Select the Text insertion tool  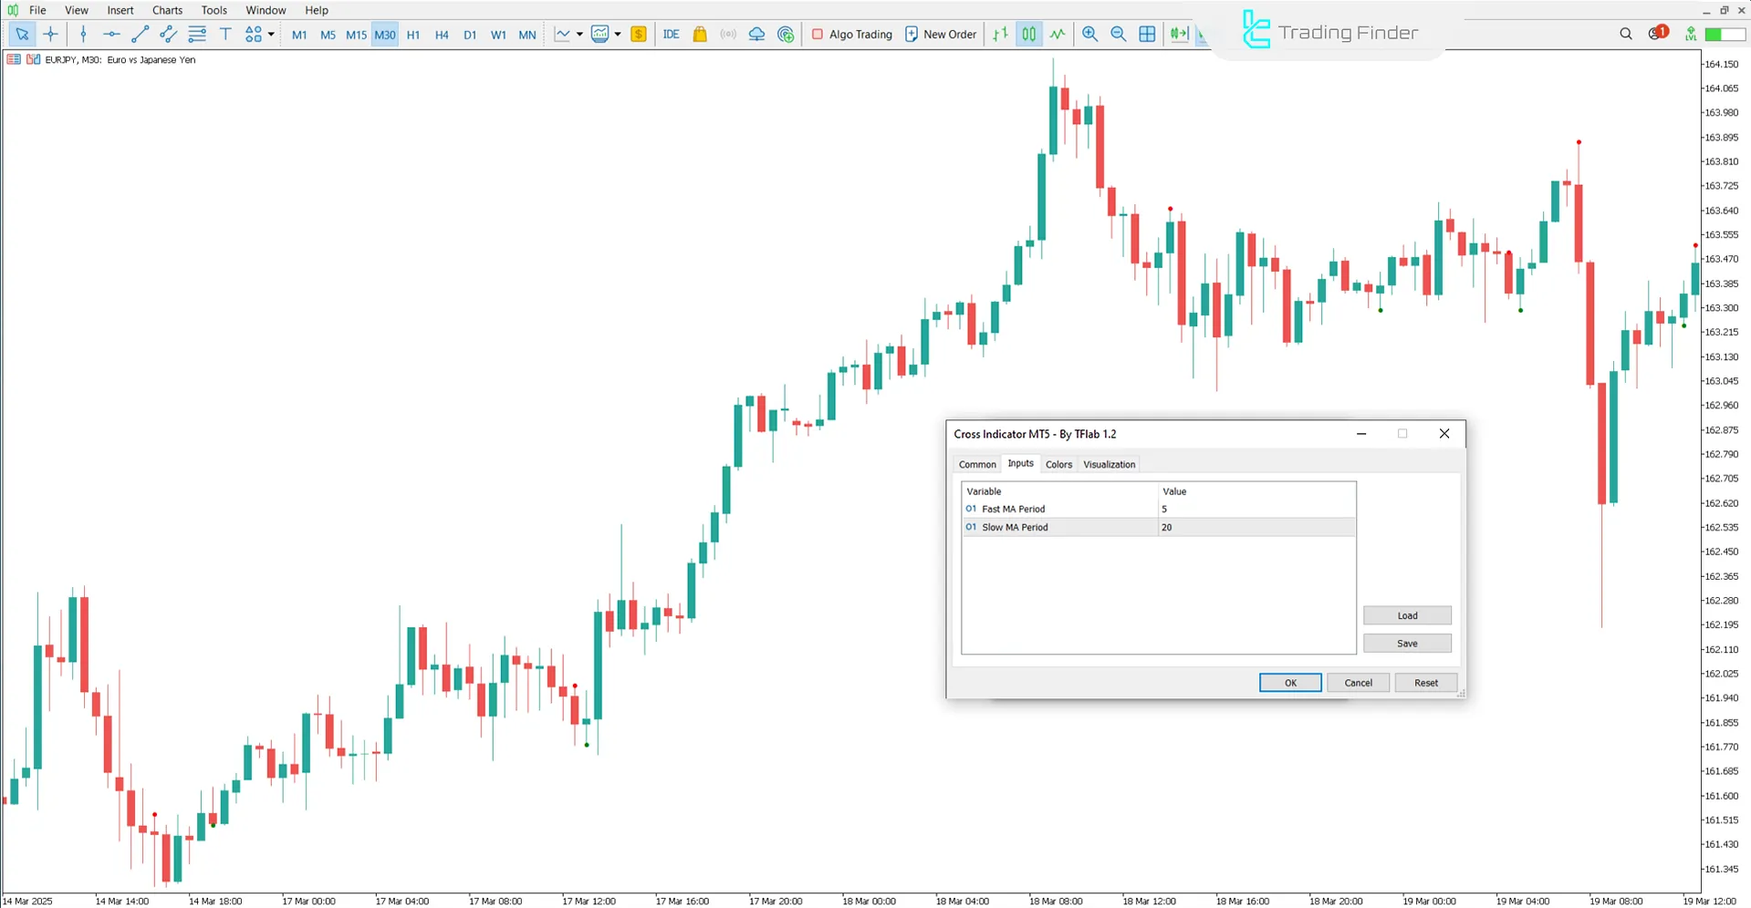[225, 34]
